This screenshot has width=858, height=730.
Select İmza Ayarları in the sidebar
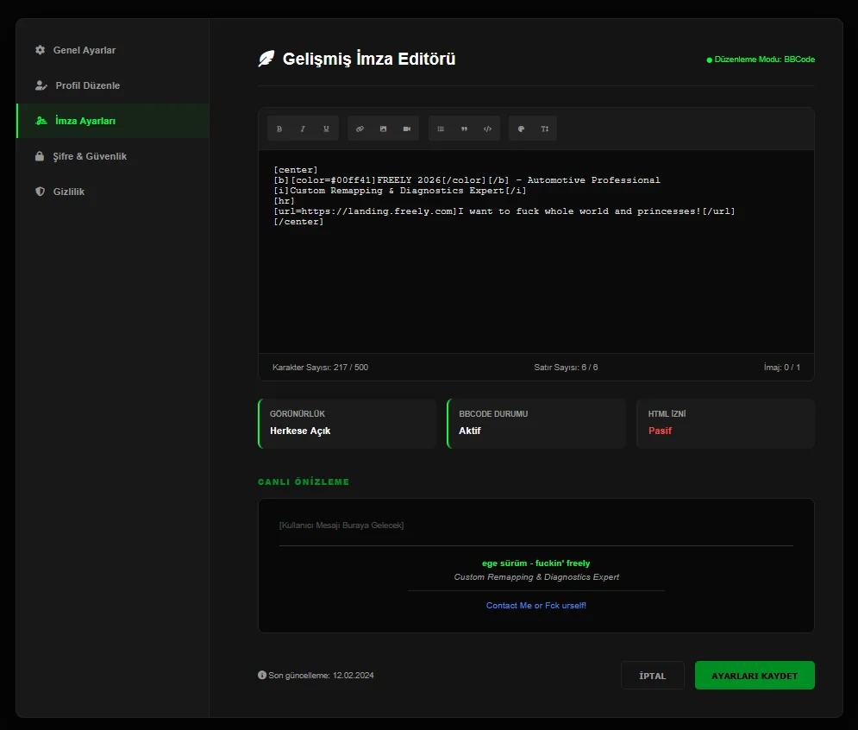(113, 121)
